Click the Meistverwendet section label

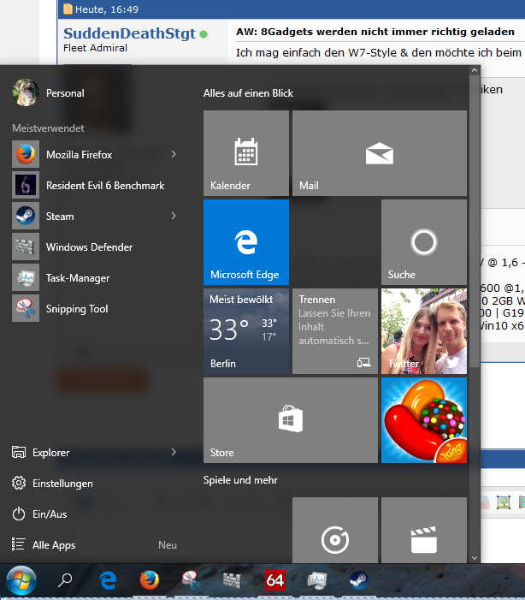pyautogui.click(x=48, y=128)
